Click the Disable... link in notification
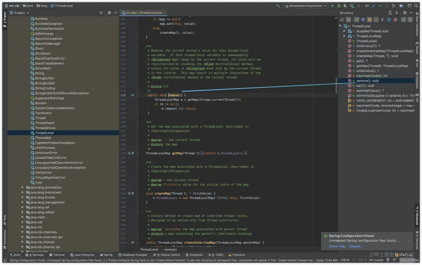The image size is (422, 265). (x=356, y=246)
